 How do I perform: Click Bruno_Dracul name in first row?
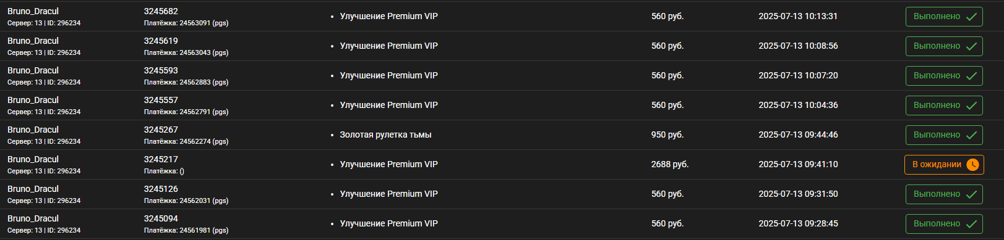pyautogui.click(x=33, y=11)
